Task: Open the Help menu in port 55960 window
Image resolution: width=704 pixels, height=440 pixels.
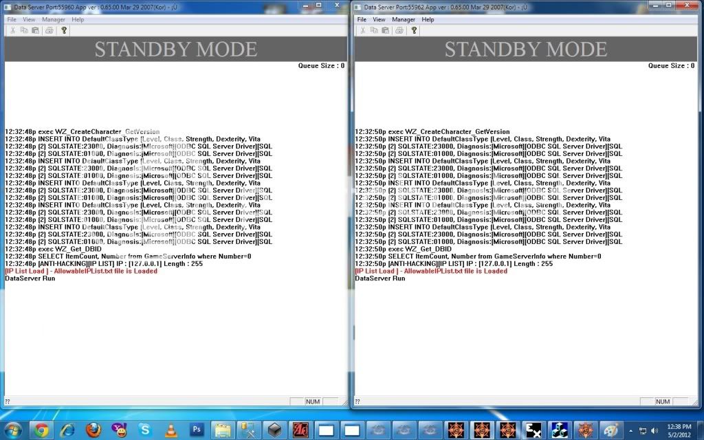Action: (x=78, y=20)
